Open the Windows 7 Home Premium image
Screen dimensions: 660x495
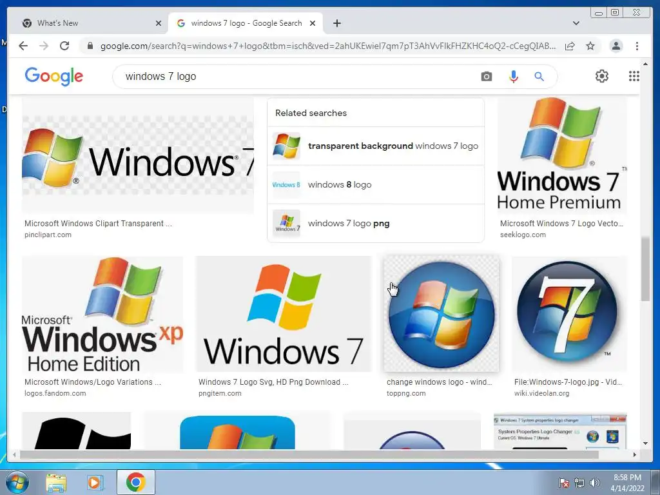[x=562, y=157]
